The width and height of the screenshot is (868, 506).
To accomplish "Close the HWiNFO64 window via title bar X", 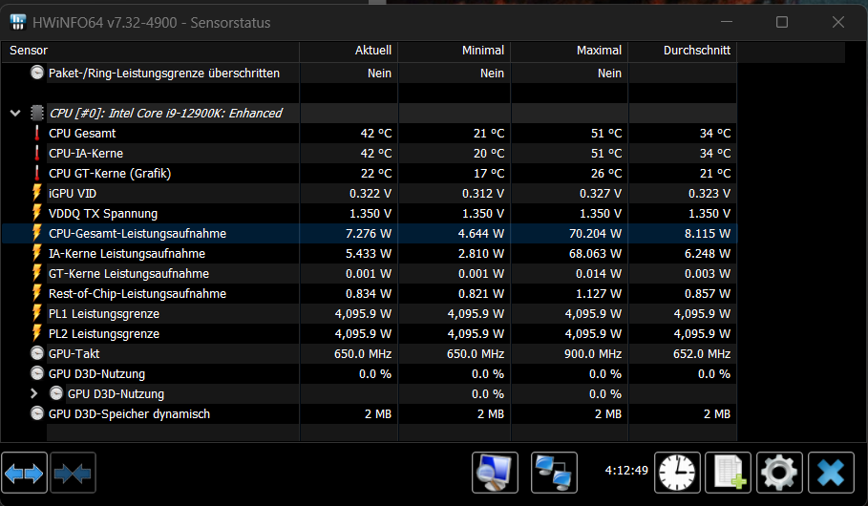I will tap(838, 22).
